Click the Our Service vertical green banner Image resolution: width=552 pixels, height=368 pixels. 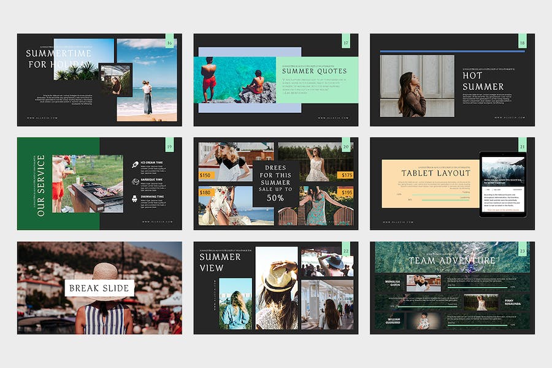58,184
